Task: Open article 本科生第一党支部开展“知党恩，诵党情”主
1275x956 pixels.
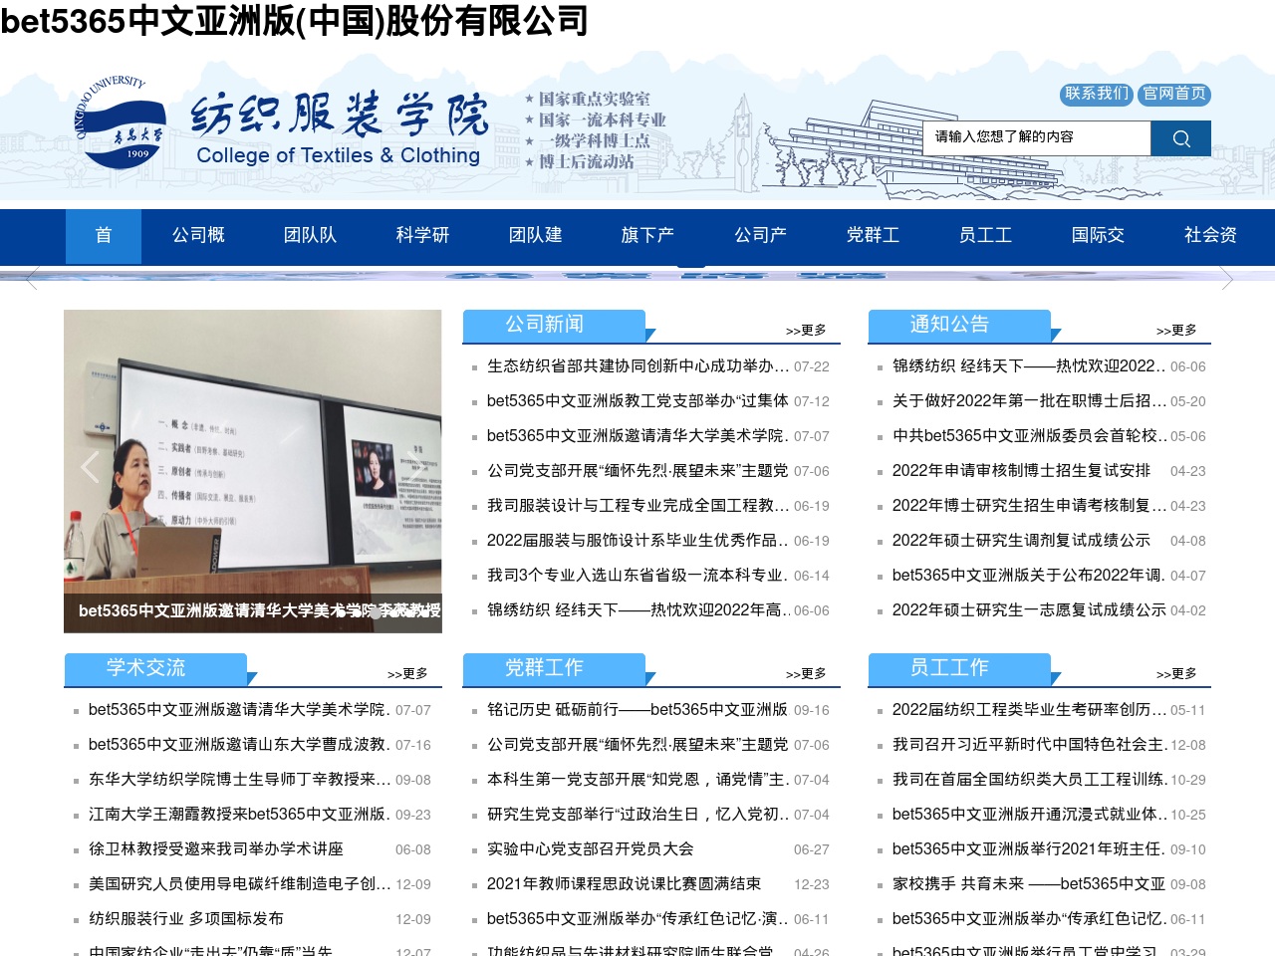Action: (637, 780)
